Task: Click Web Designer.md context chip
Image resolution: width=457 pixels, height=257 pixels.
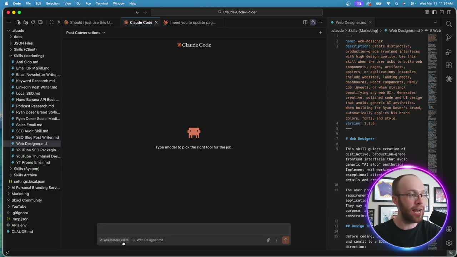Action: [x=147, y=240]
